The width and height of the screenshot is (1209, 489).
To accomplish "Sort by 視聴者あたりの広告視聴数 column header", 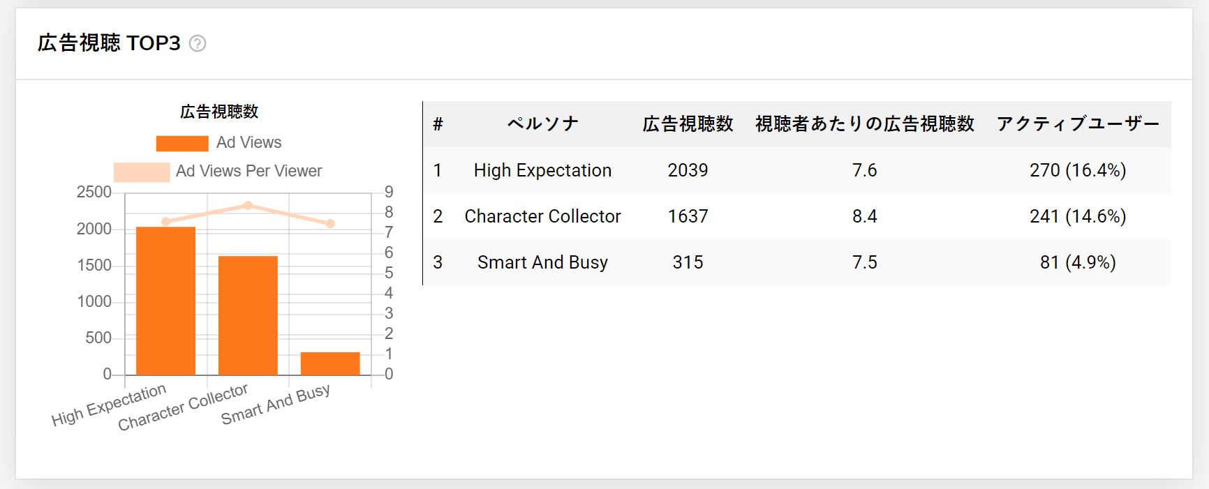I will [x=864, y=124].
